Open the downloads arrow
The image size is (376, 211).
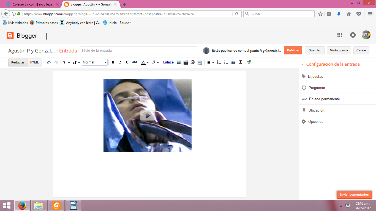(339, 14)
